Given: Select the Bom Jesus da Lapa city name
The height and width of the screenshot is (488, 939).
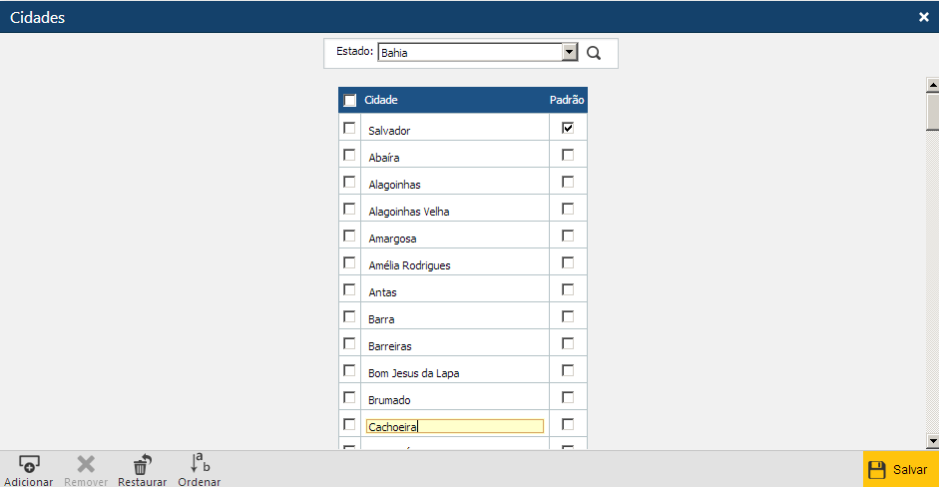Looking at the screenshot, I should [x=414, y=373].
